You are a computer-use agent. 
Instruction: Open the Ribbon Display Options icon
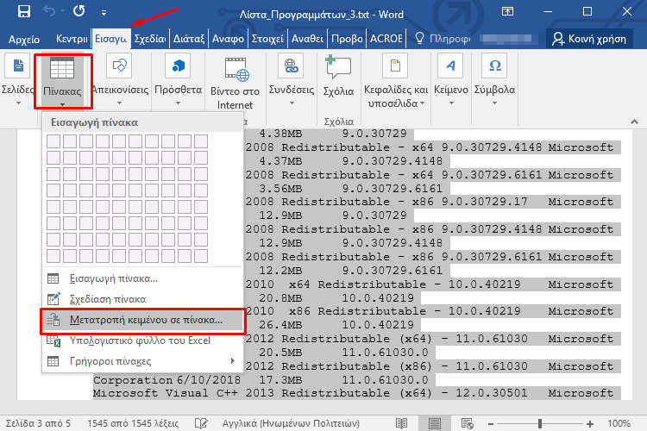click(507, 11)
